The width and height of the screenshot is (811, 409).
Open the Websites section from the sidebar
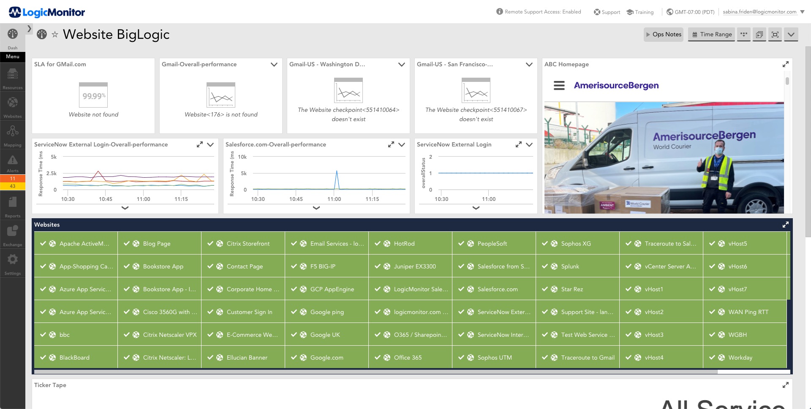click(12, 106)
